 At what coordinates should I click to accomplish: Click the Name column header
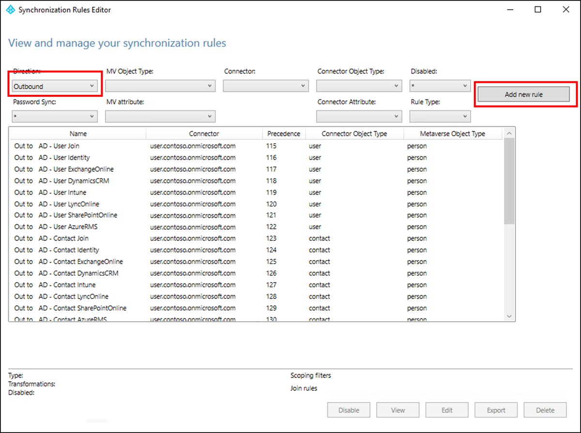tap(78, 134)
